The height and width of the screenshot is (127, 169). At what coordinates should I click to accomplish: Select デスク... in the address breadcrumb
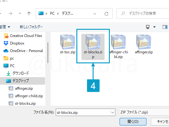click(x=68, y=13)
